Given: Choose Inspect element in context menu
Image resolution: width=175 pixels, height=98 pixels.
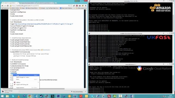Looking at the screenshot, I should 26,88.
